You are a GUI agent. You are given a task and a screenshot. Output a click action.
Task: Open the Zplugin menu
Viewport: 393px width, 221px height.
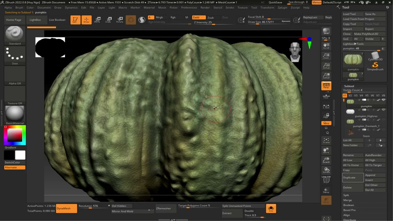click(282, 8)
